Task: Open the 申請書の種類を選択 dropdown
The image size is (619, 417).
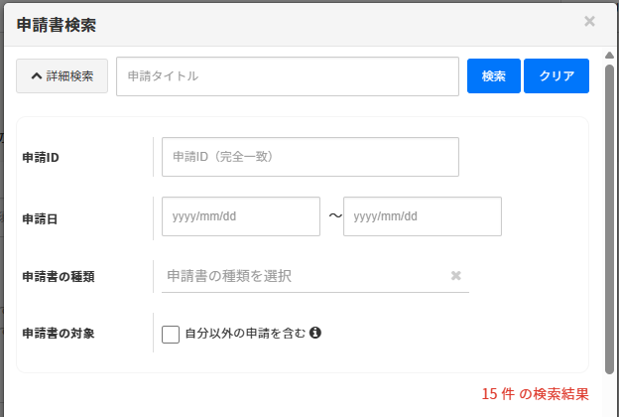Action: click(x=303, y=276)
